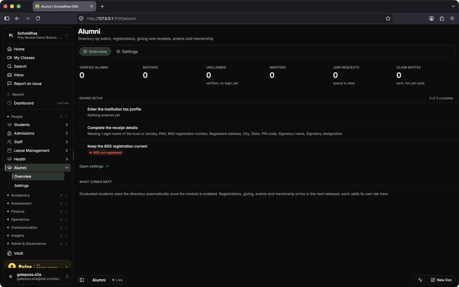459x287 pixels.
Task: Click the browser sidebar toggle icon
Action: [7, 18]
